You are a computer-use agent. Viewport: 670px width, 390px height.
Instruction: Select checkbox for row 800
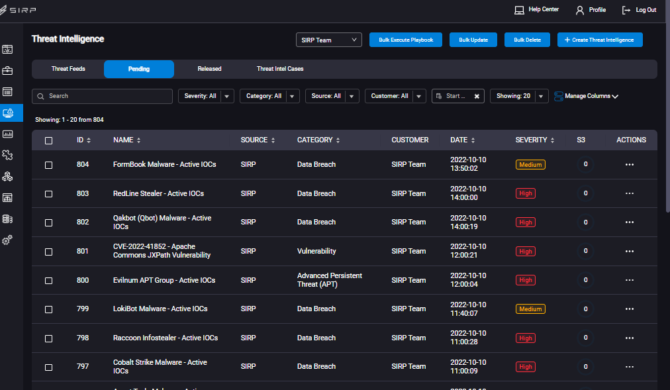49,281
